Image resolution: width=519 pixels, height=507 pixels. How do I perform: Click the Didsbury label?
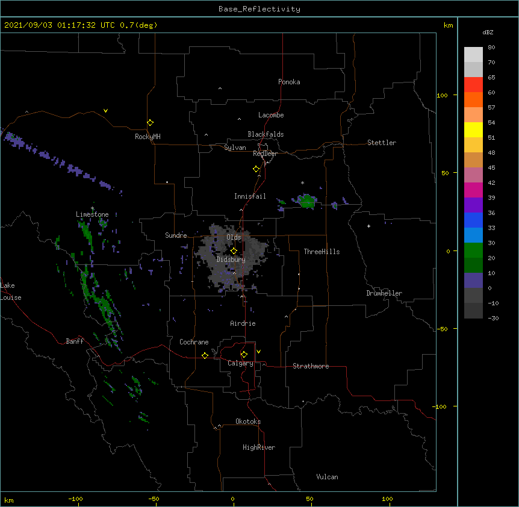[x=231, y=260]
